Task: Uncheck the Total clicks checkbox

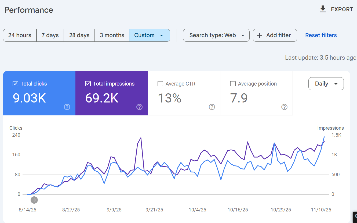Action: [16, 84]
